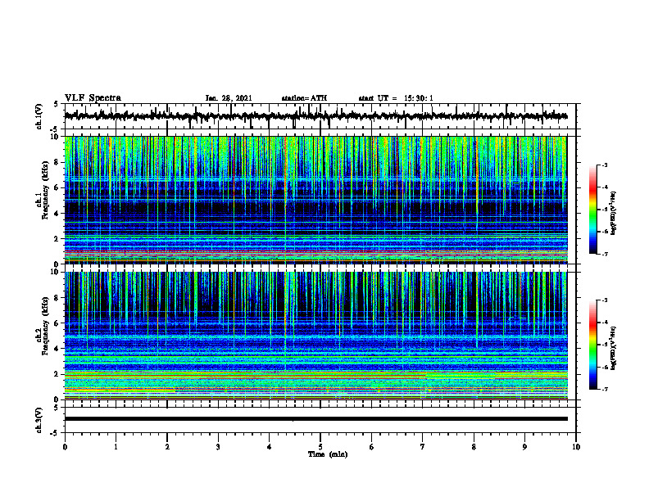Click the -7 label on ch.1 colorbar
649x501 pixels.
click(x=604, y=254)
